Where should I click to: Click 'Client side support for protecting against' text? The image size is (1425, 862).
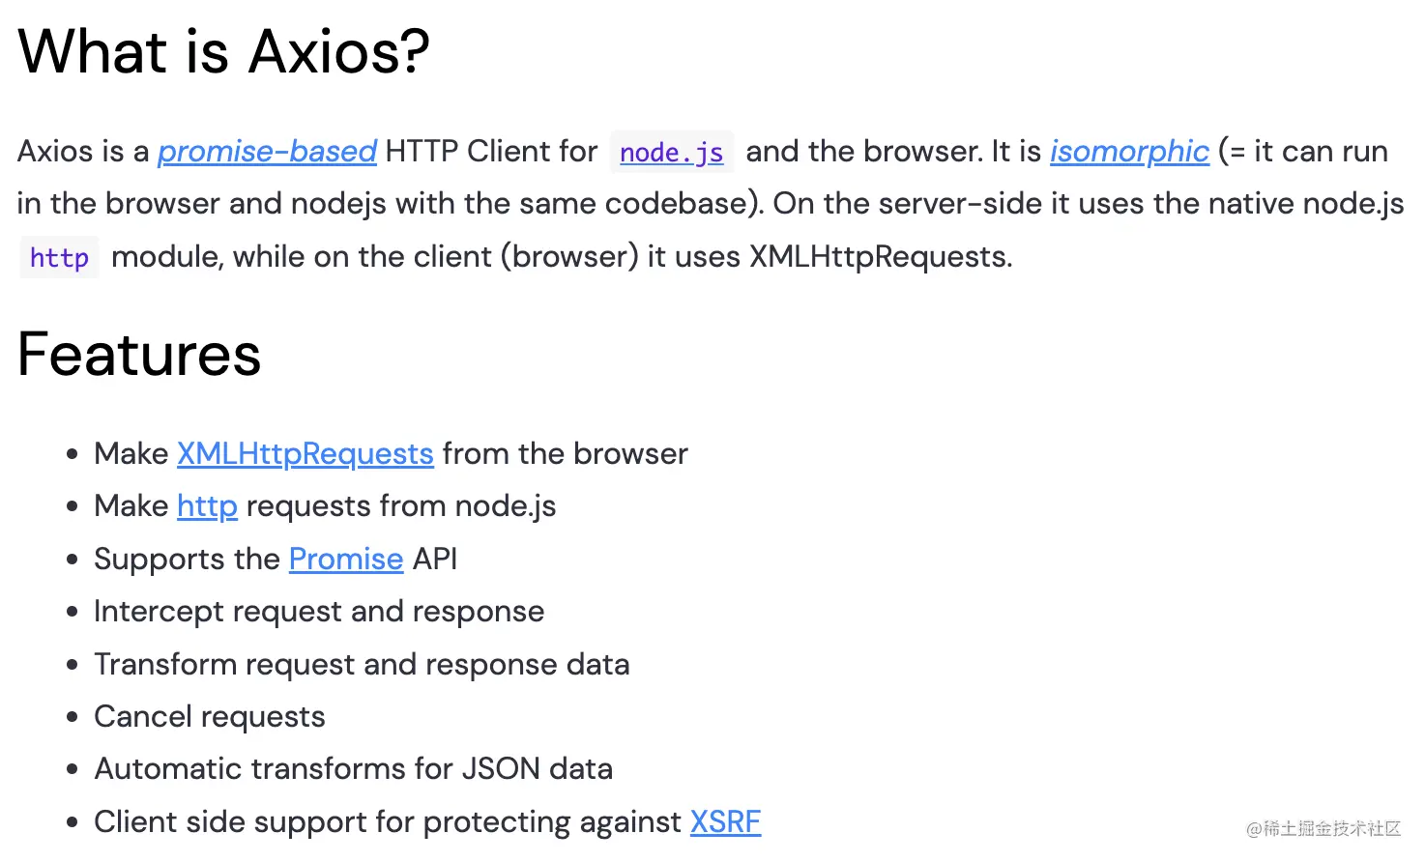pos(388,822)
